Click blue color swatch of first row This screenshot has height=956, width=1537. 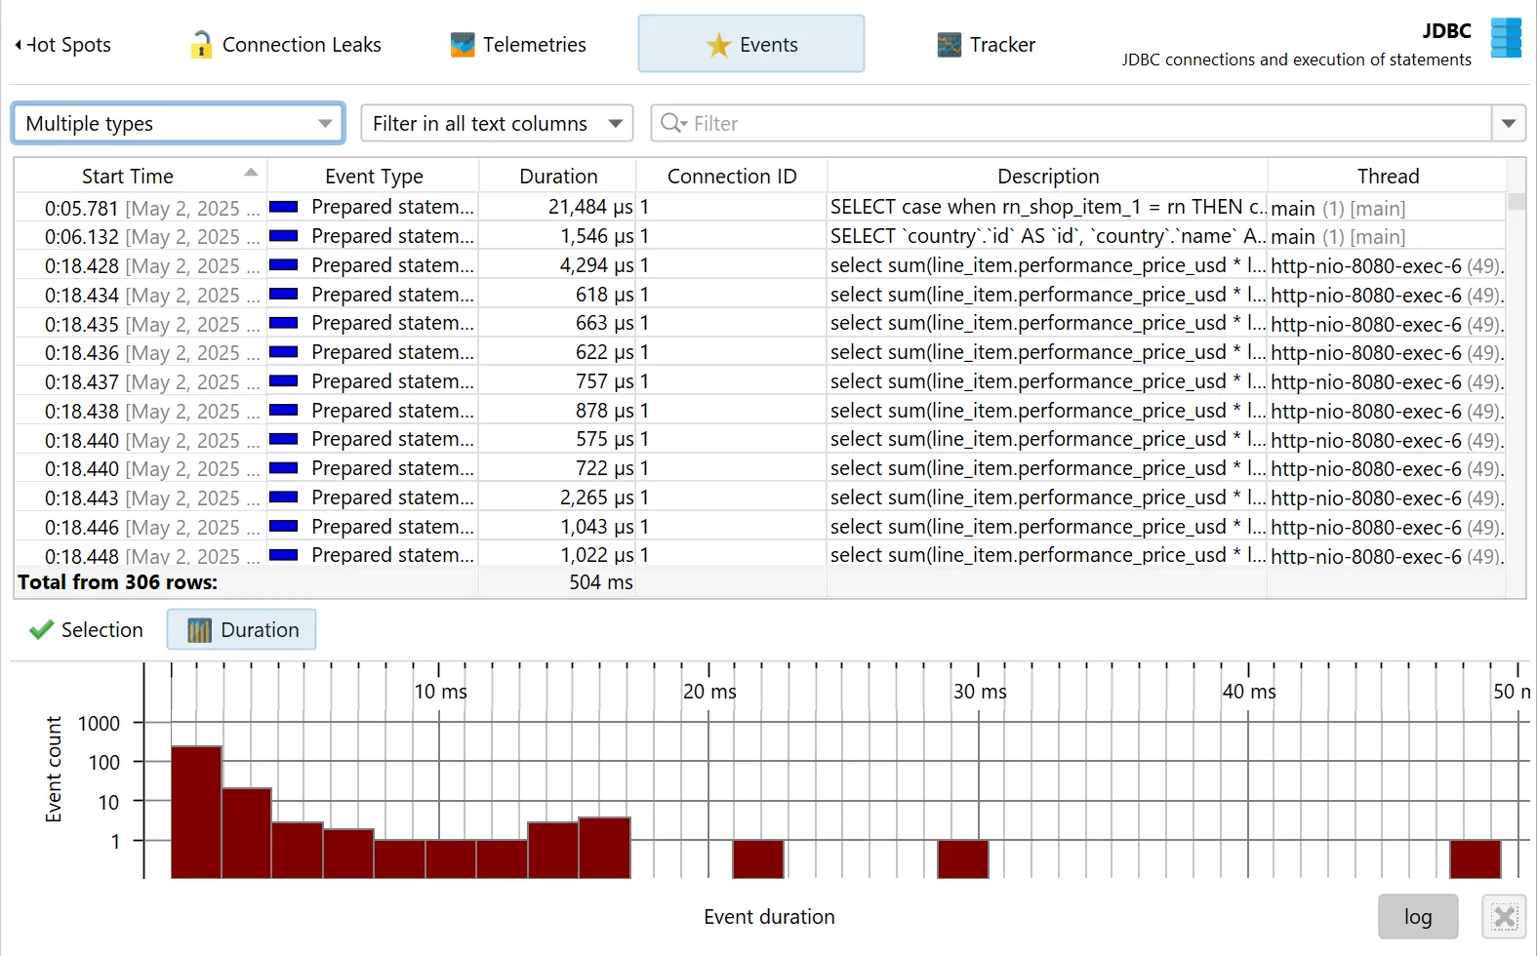coord(284,207)
